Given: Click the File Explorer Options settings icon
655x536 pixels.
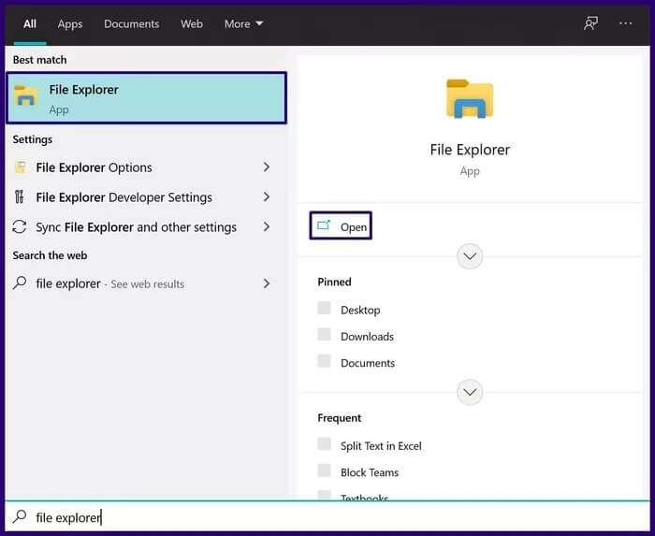Looking at the screenshot, I should 21,167.
